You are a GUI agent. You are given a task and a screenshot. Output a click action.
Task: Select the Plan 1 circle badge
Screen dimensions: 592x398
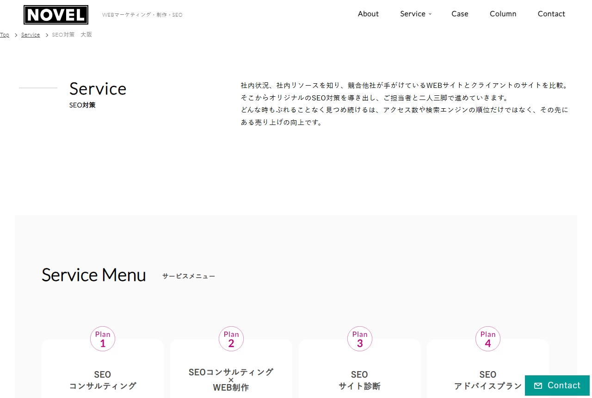pyautogui.click(x=103, y=339)
